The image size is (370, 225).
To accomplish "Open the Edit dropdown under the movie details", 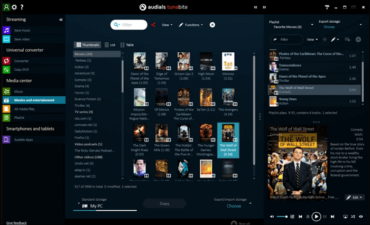I will pyautogui.click(x=355, y=197).
